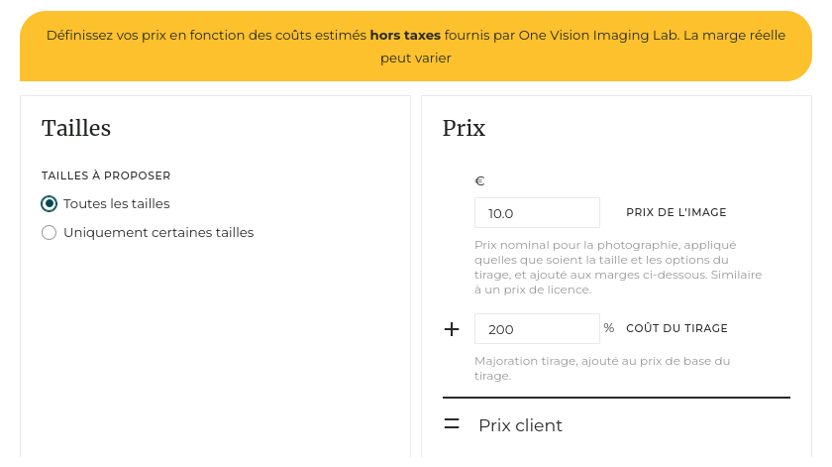Click the 'PRIX DE L'IMAGE' label

676,212
